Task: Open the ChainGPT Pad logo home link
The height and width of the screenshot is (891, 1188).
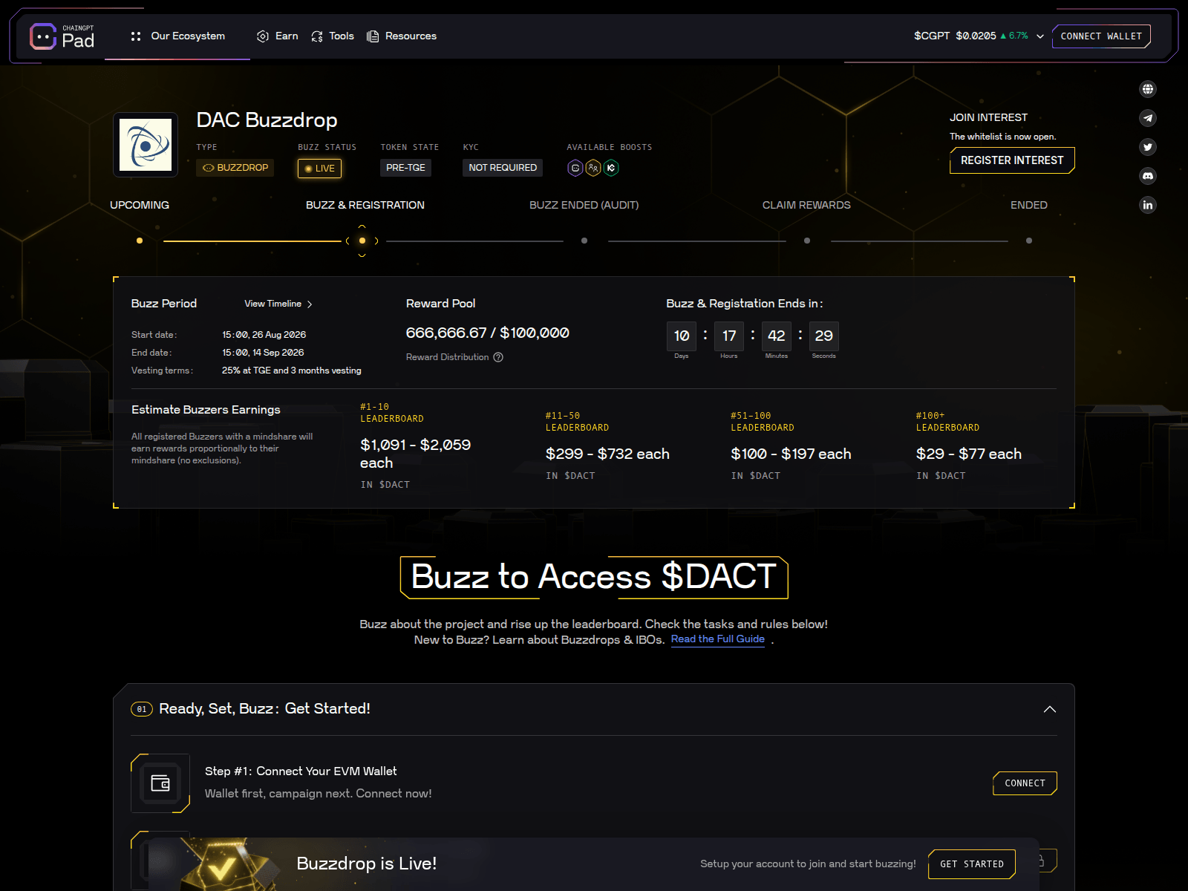Action: [62, 36]
